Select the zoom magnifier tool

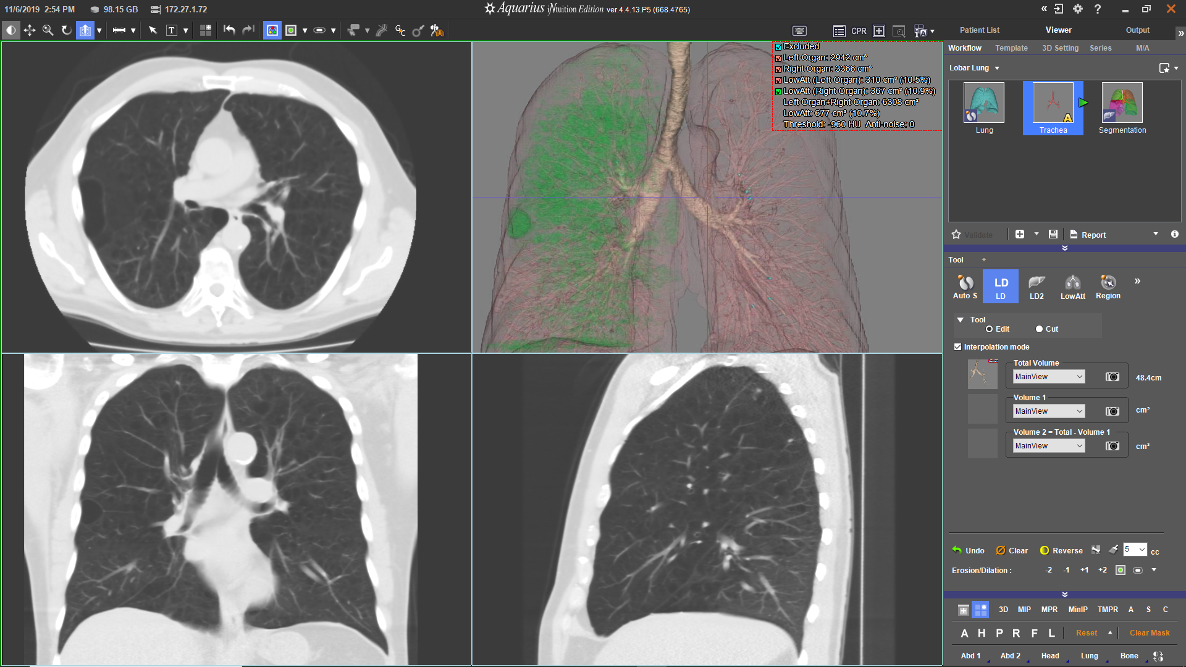coord(48,30)
